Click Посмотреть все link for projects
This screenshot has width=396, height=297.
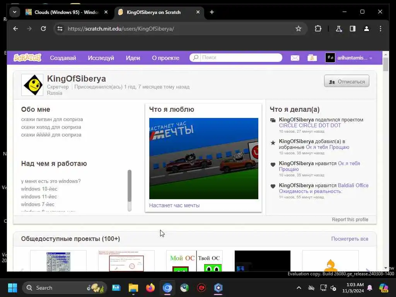(x=350, y=239)
